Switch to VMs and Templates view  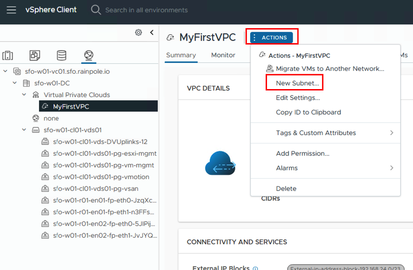click(x=35, y=56)
